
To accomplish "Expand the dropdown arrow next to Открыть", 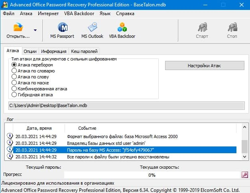I will (35, 30).
